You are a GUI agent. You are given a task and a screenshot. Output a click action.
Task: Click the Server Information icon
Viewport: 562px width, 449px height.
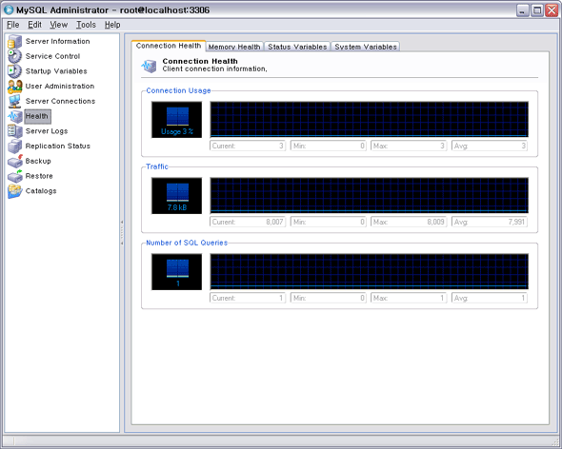point(14,42)
